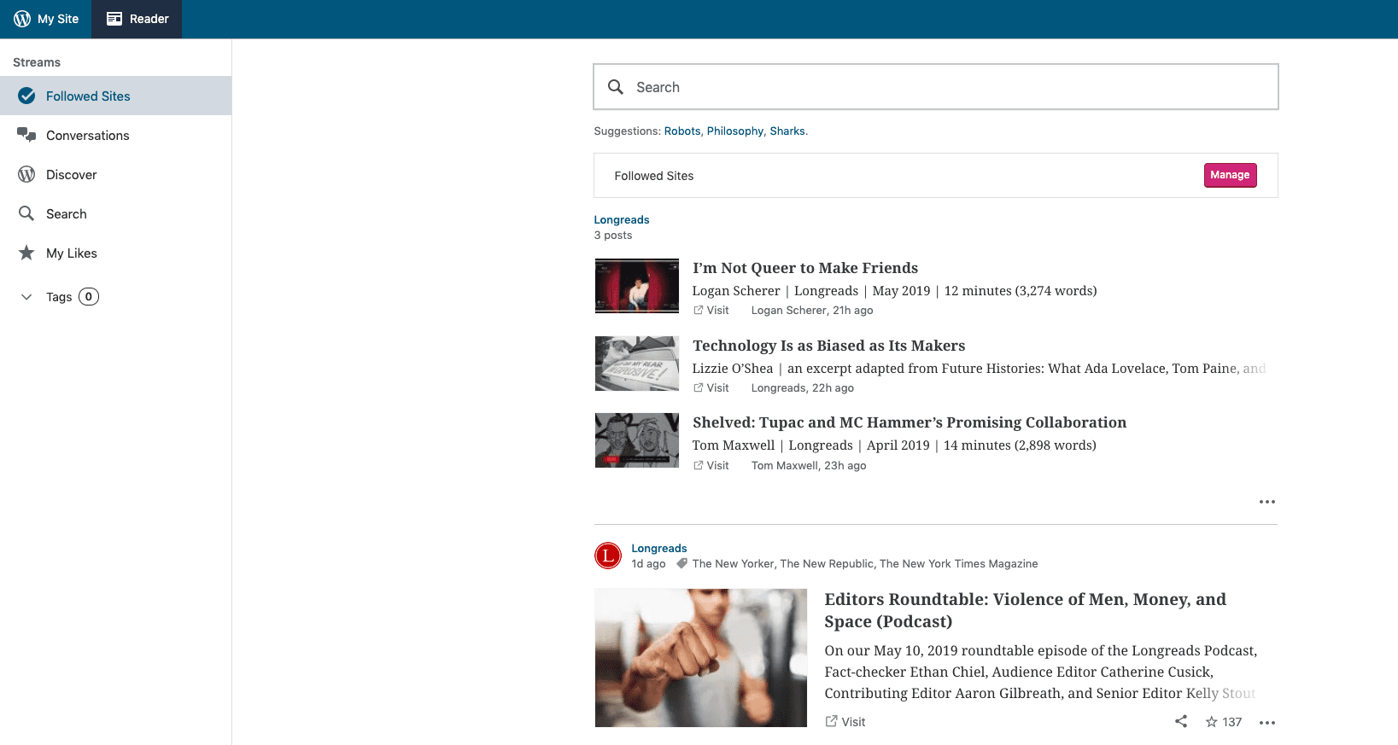Open Shelved: Tupac and MC Hammer's article

click(910, 422)
